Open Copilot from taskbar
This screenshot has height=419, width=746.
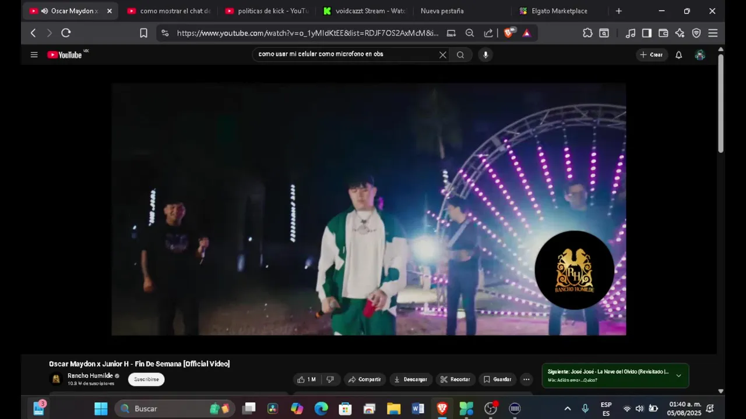tap(297, 409)
